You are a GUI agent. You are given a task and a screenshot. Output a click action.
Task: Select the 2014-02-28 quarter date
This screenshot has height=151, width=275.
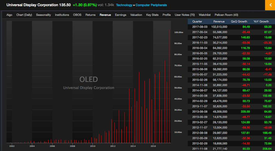(x=200, y=101)
